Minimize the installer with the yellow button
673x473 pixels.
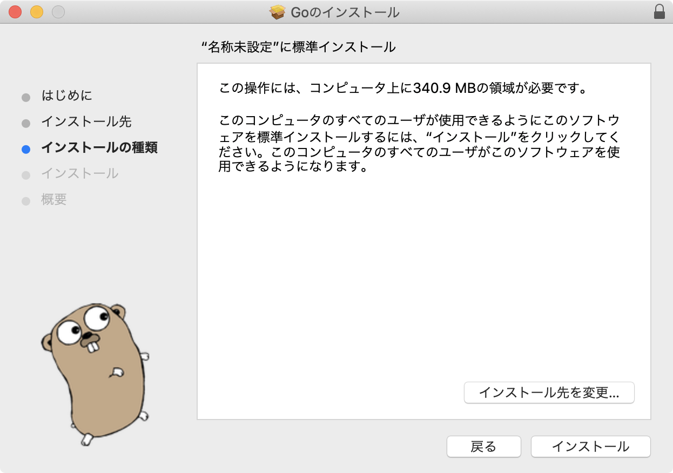[37, 12]
